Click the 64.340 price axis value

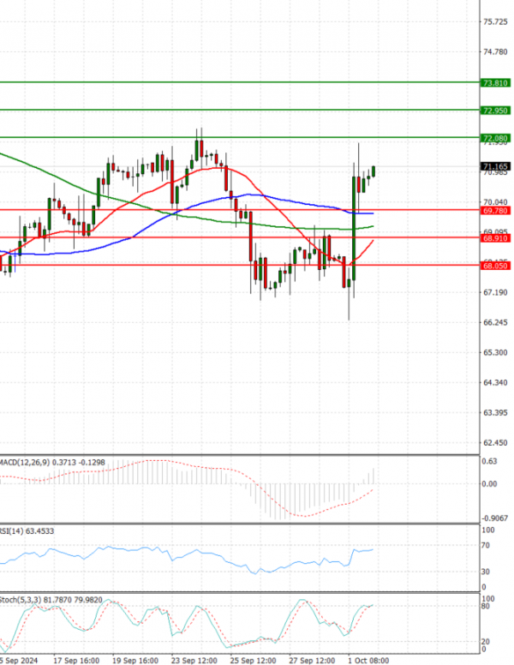point(495,382)
